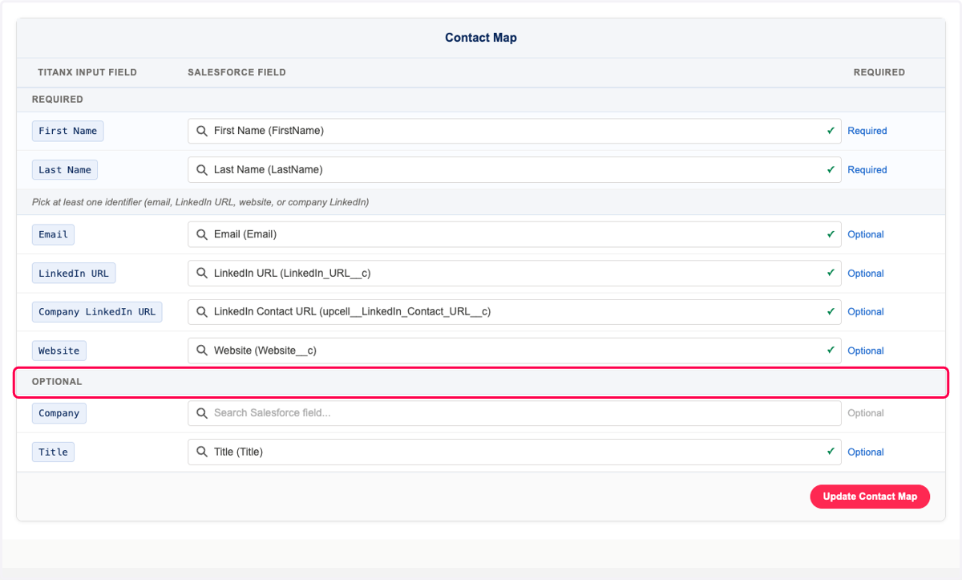Click the Optional label in the Title row
This screenshot has width=962, height=580.
coord(866,452)
